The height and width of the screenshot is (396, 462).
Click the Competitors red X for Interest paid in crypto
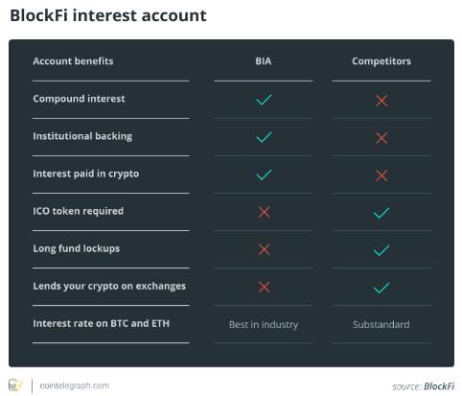pyautogui.click(x=381, y=175)
